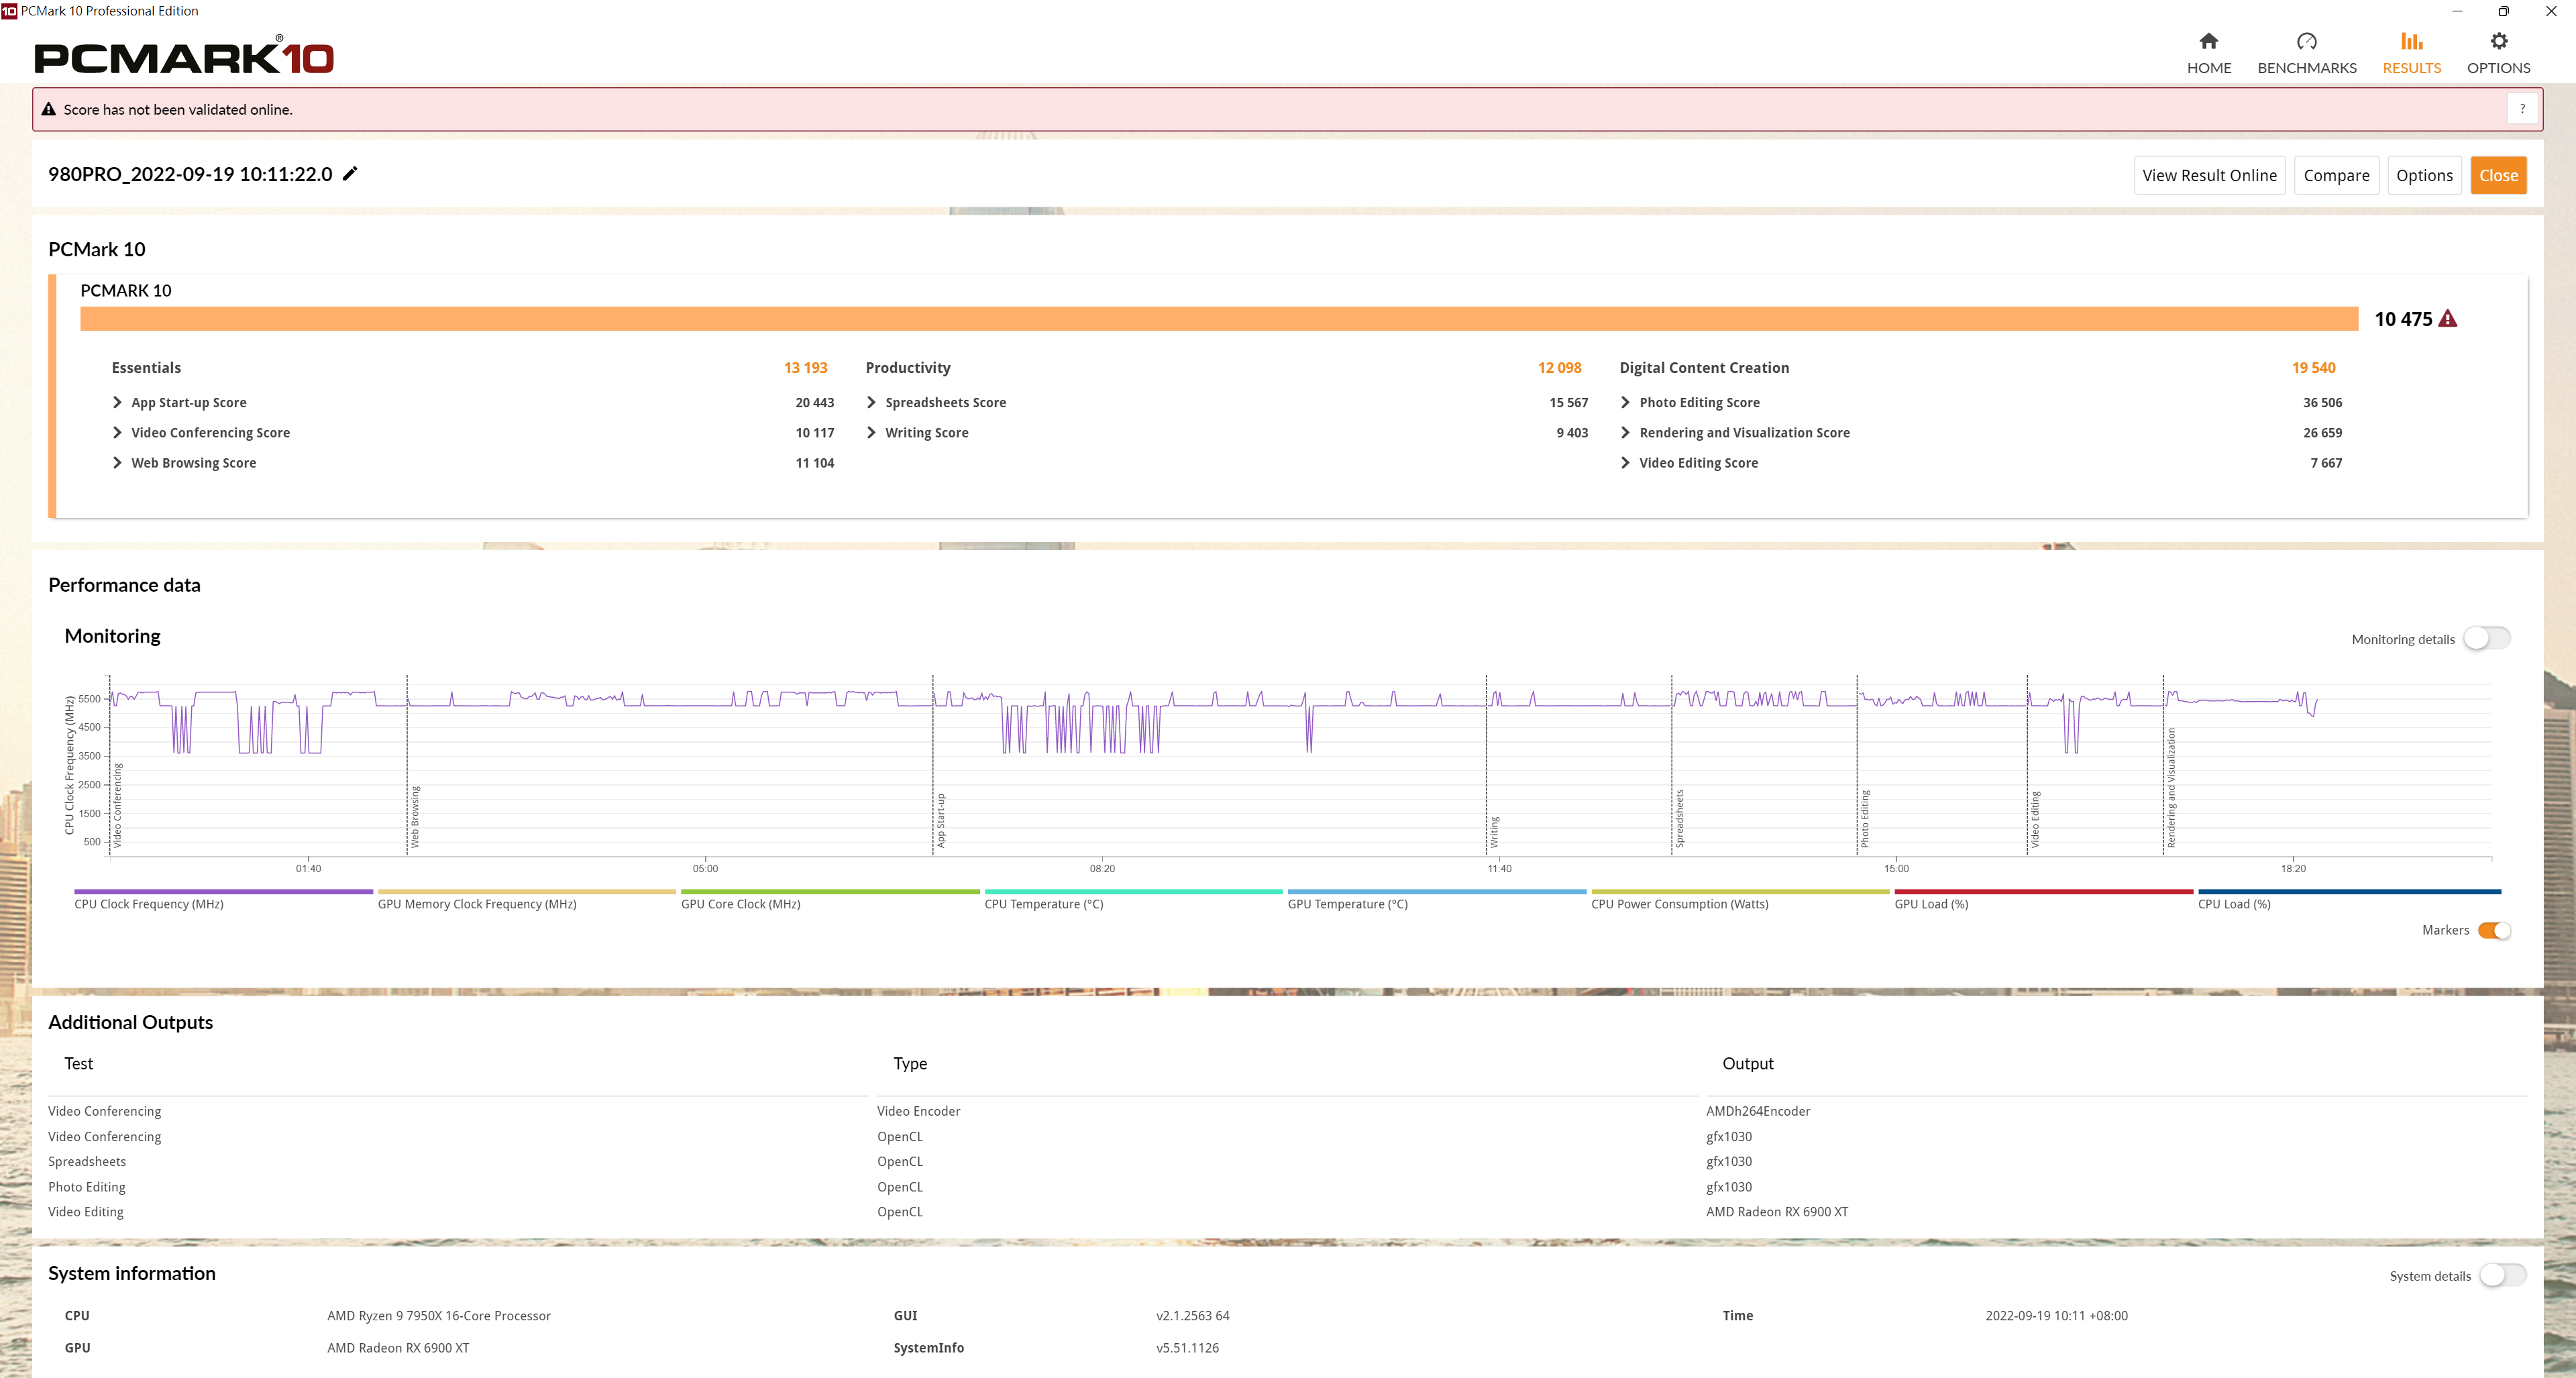Click the Productivity score 12 098

click(1559, 367)
